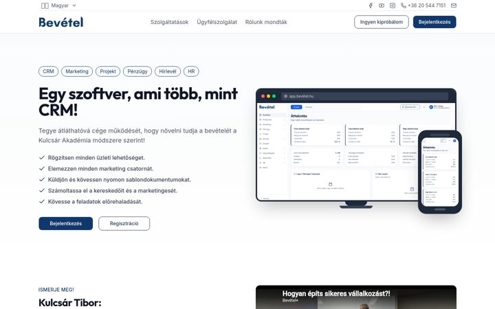Click the 'Kulcsár Tibor:' heading

pos(69,303)
